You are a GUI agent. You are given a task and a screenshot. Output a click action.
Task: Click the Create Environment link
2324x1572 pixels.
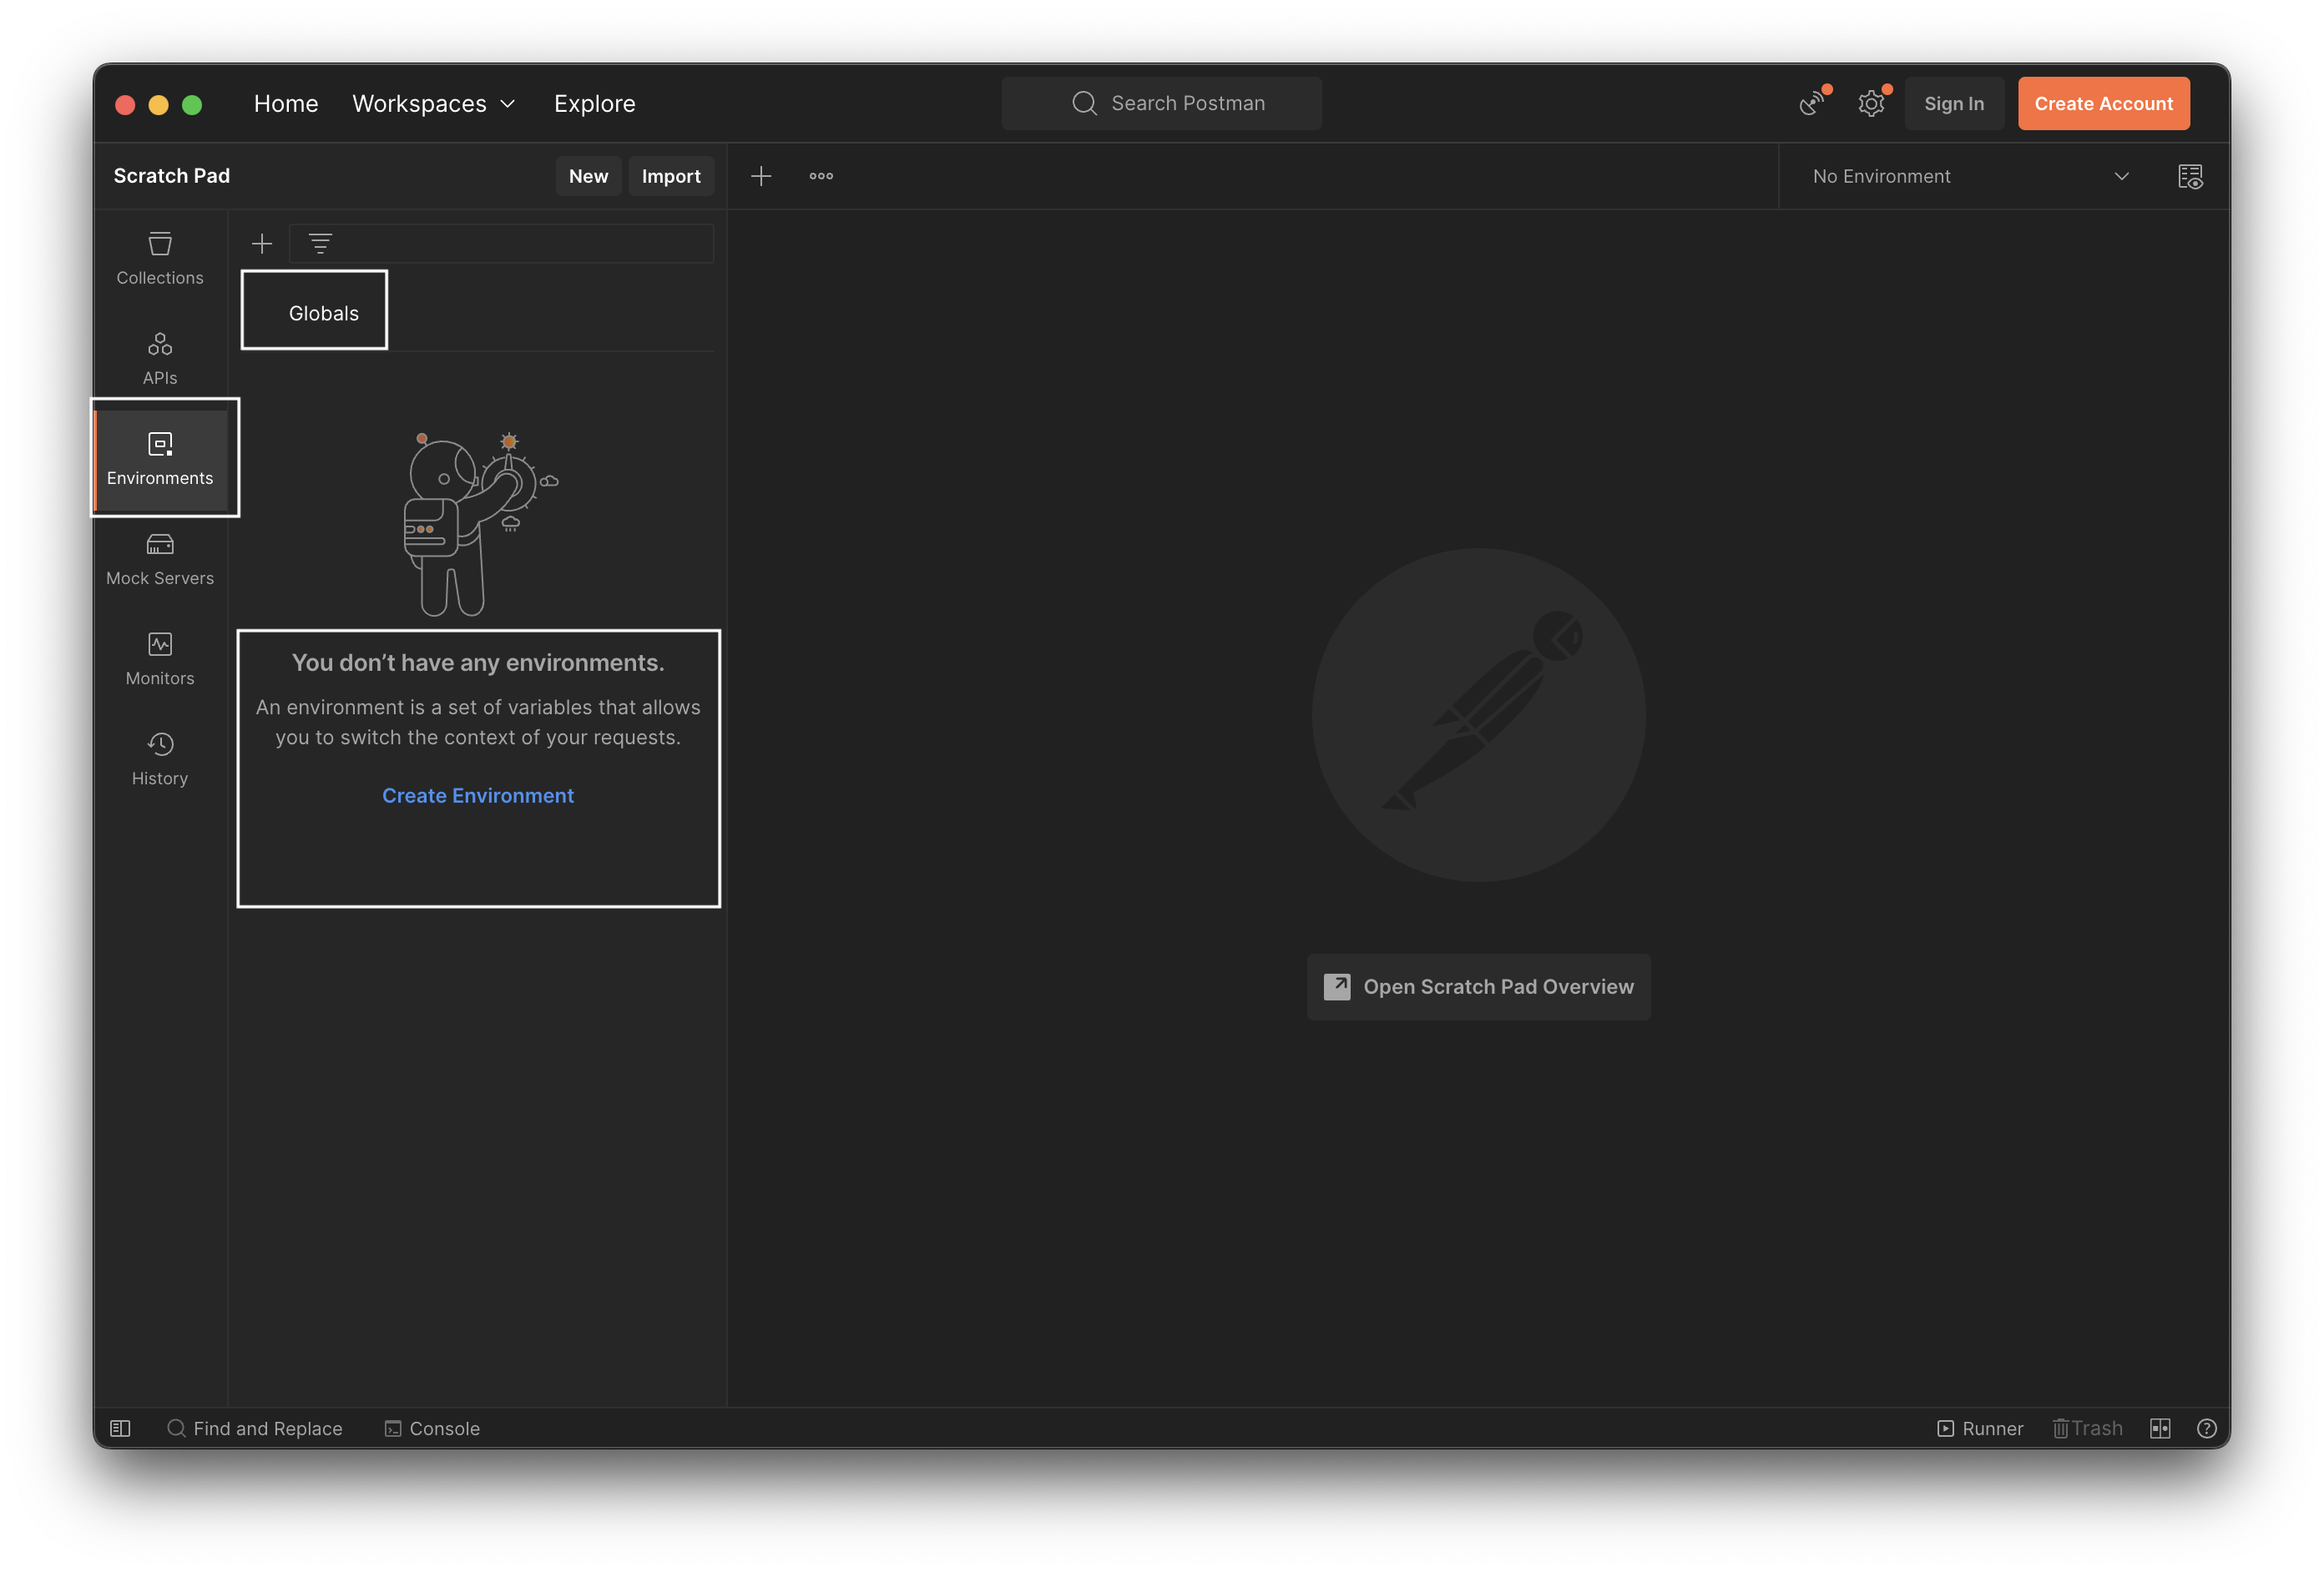478,795
